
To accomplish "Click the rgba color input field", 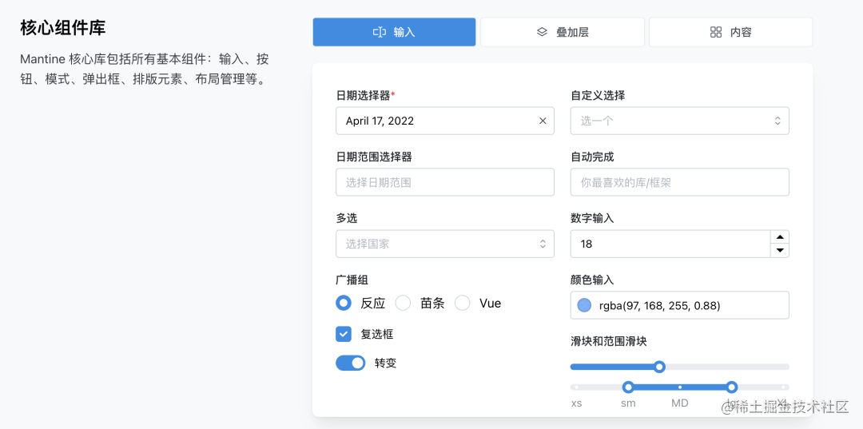I will pyautogui.click(x=680, y=305).
